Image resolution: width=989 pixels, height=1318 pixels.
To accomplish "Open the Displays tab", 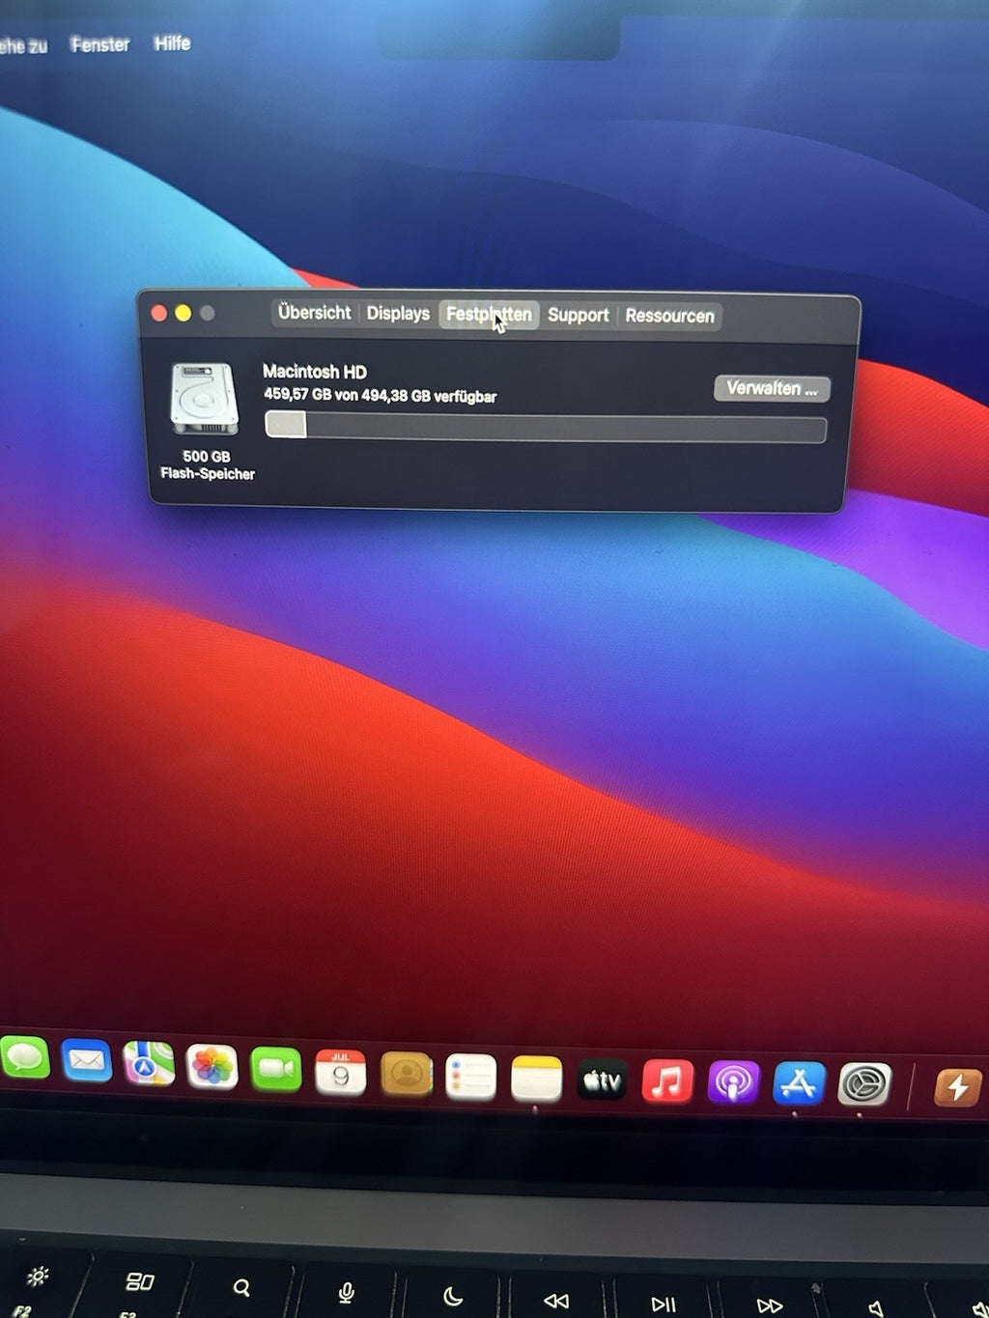I will tap(398, 314).
